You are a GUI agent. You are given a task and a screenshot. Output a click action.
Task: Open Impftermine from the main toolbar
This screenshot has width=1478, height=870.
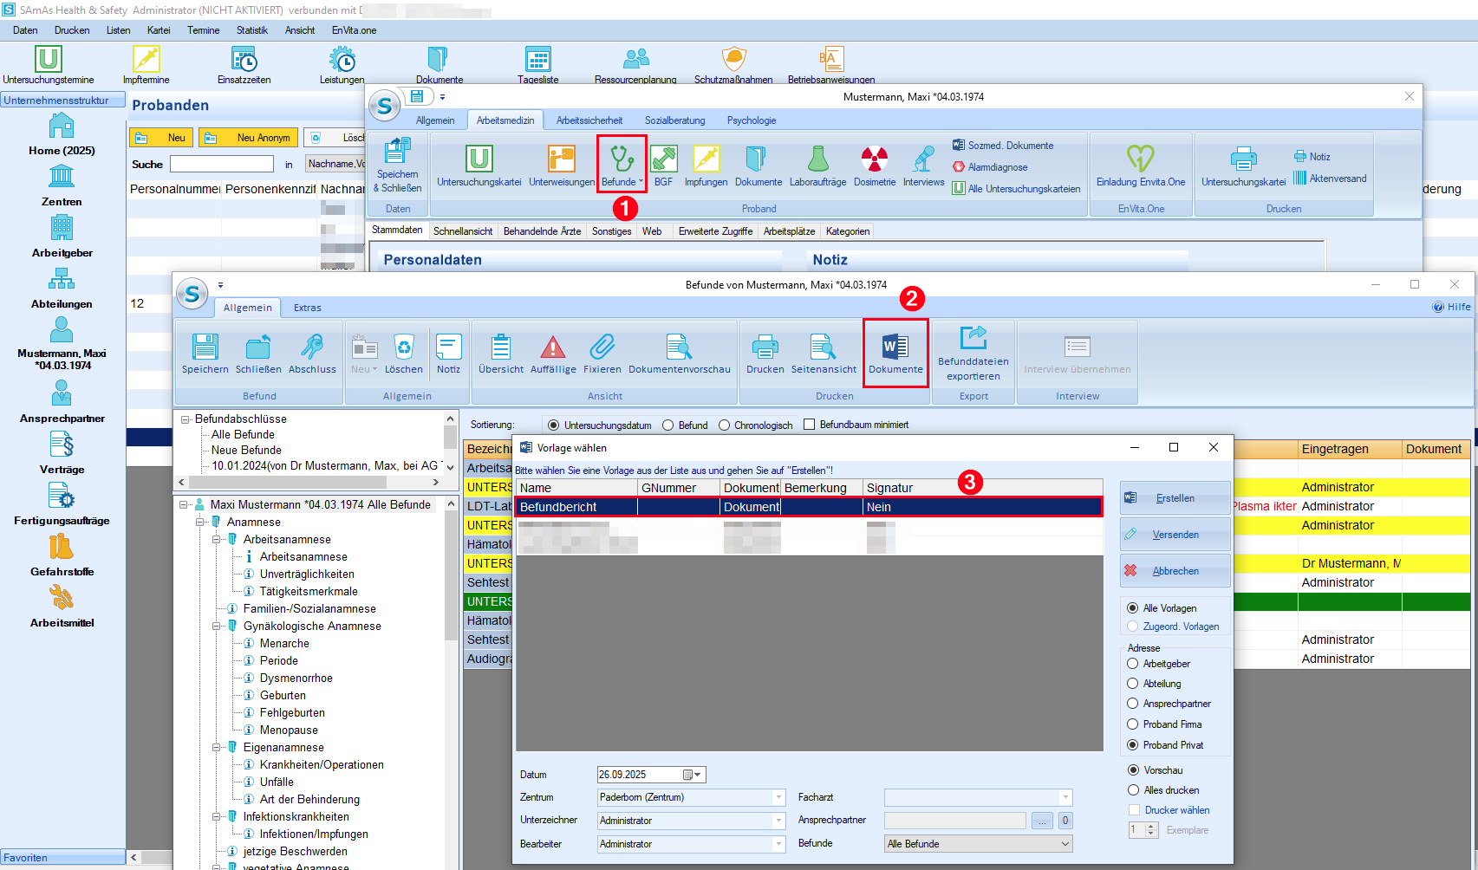(146, 65)
